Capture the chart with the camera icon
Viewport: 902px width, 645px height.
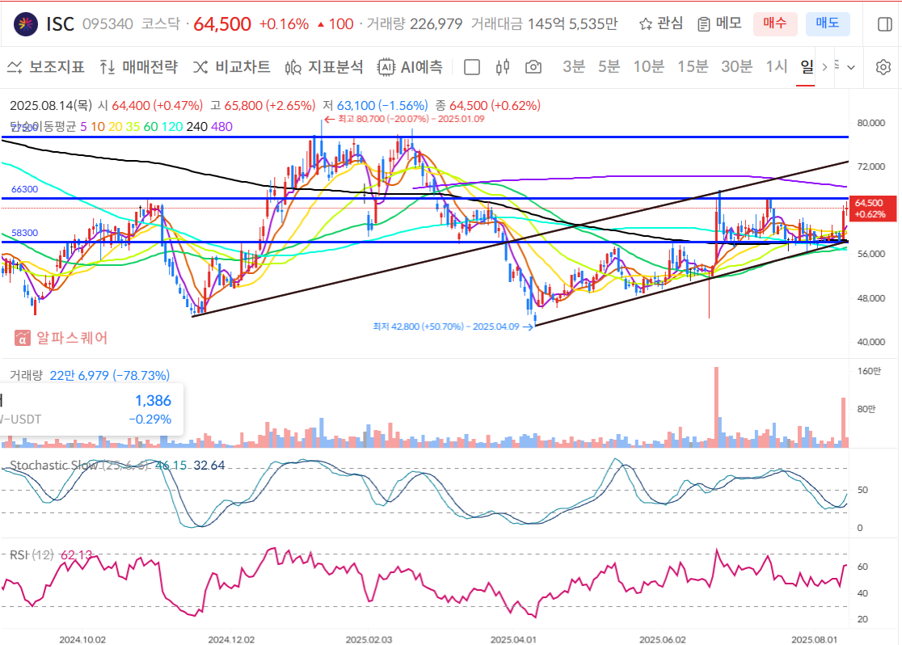(x=533, y=67)
